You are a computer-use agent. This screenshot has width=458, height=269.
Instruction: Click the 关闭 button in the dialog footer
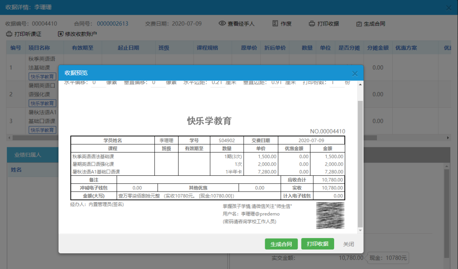[348, 244]
